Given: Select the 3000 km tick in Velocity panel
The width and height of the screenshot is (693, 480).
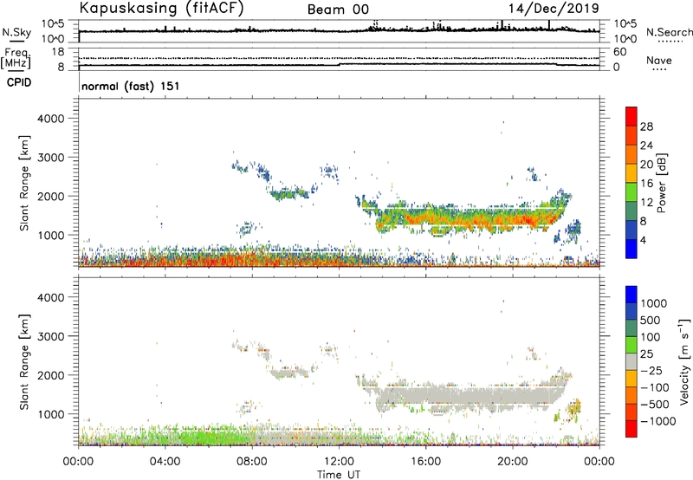Looking at the screenshot, I should click(51, 336).
